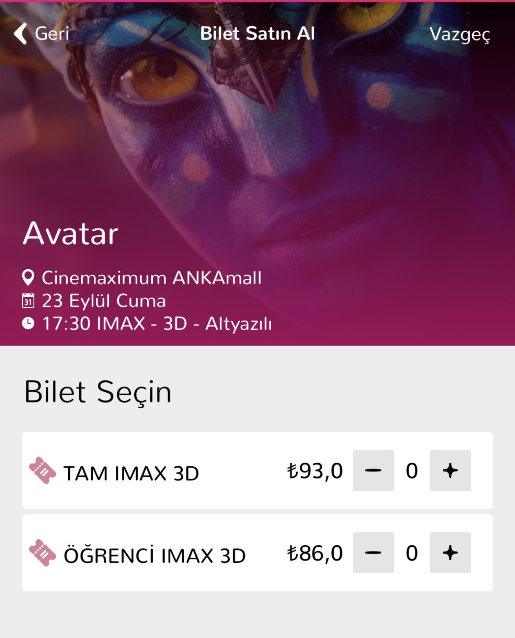Remove one ÖĞRENCİ IMAX 3D ticket
The width and height of the screenshot is (515, 638).
point(373,553)
